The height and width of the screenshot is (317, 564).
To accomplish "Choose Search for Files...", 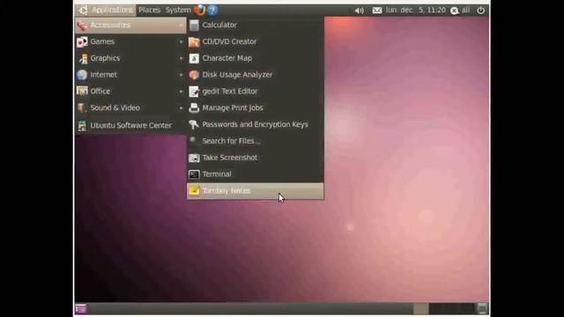I will (256, 141).
